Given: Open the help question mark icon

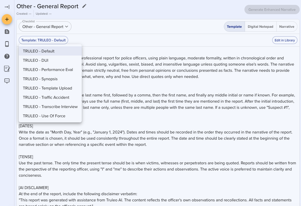Looking at the screenshot, I should tap(7, 56).
